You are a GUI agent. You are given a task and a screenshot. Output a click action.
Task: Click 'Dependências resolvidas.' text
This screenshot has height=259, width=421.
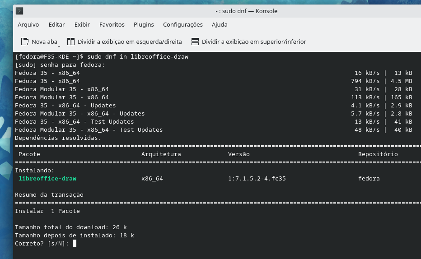coord(58,138)
